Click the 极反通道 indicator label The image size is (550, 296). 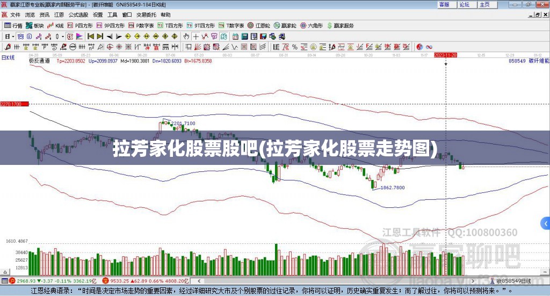[39, 61]
